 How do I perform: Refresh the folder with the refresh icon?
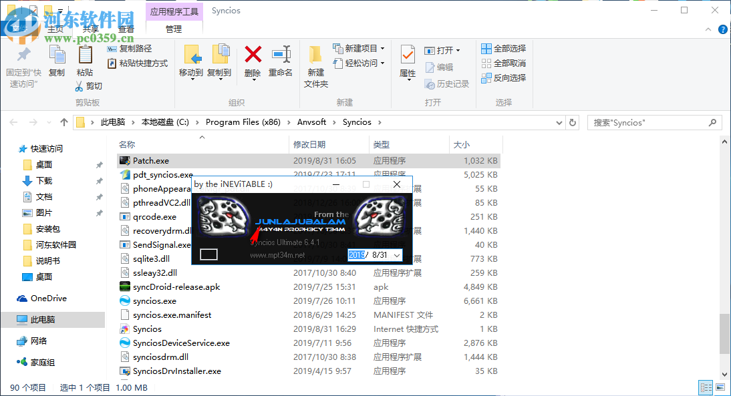(x=573, y=122)
